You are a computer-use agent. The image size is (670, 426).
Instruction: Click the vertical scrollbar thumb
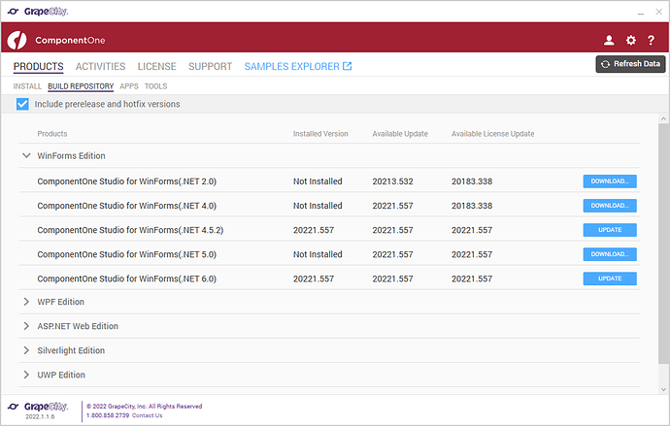click(x=663, y=245)
